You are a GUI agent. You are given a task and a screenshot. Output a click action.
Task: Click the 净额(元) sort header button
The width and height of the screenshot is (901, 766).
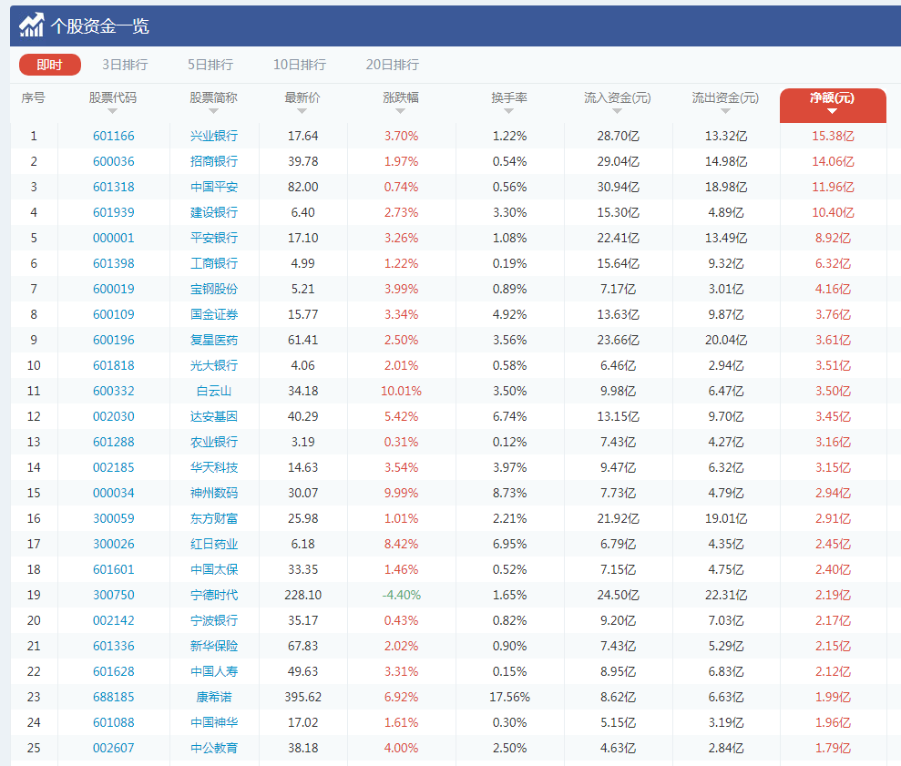tap(833, 105)
